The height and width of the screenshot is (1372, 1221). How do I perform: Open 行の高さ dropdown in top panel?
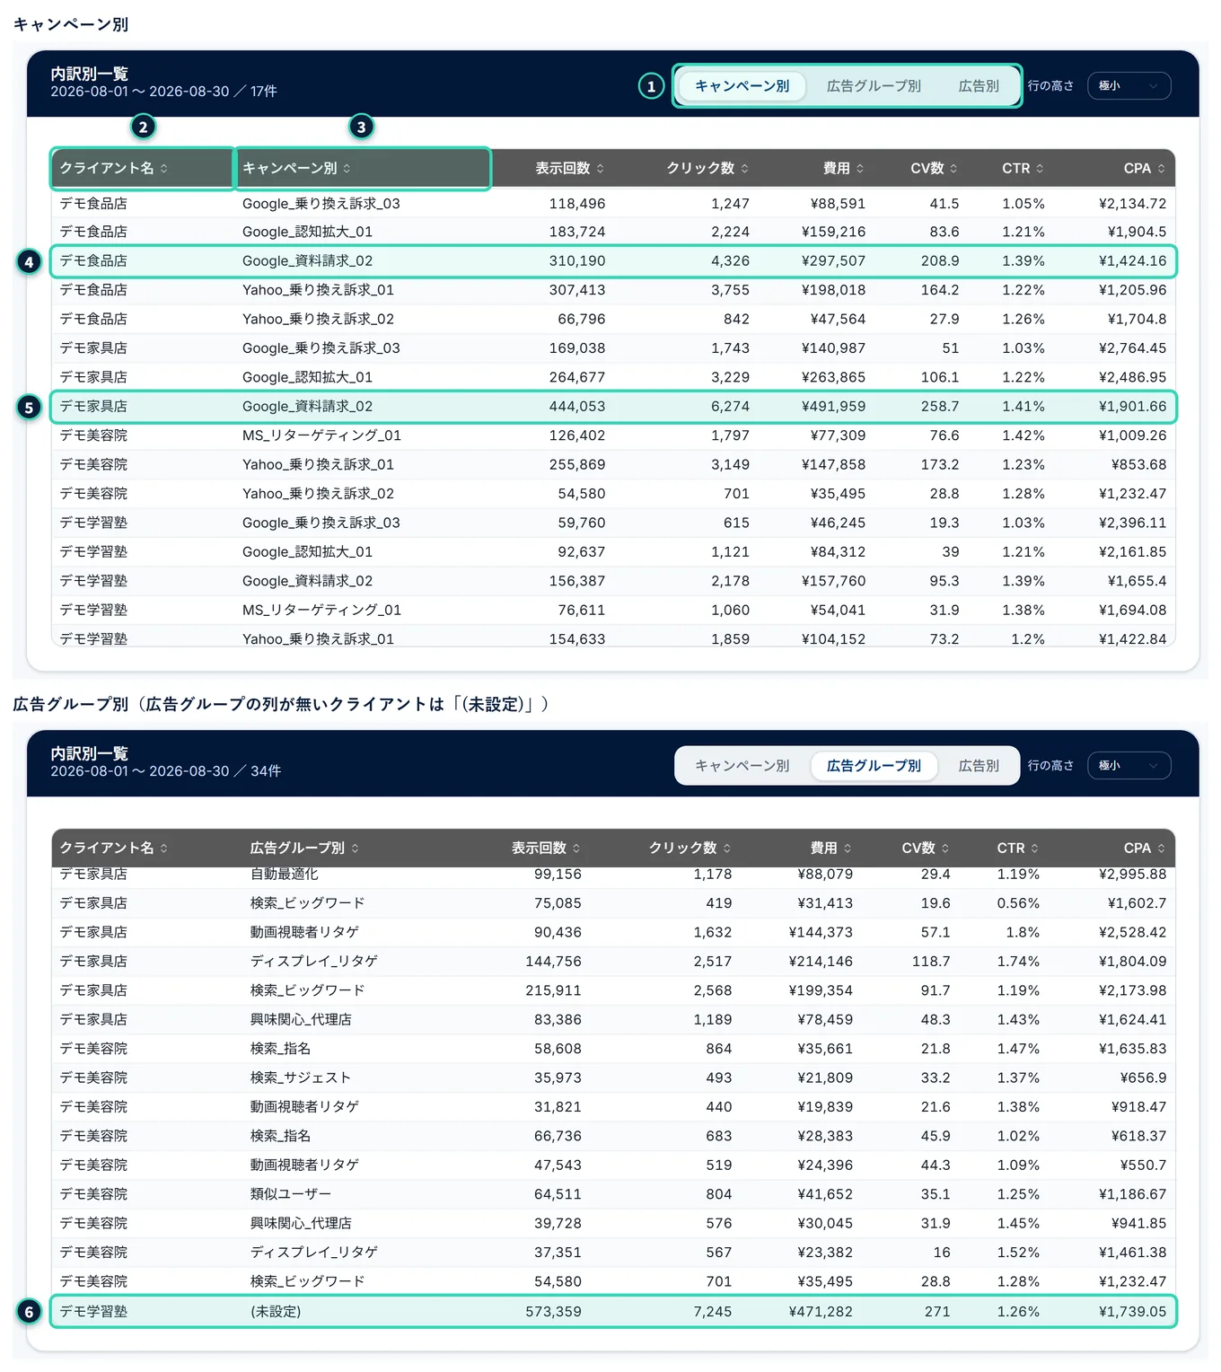coord(1129,86)
